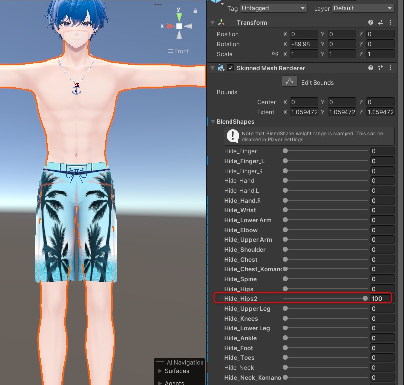Open the Skinned Mesh Renderer kebab menu
This screenshot has height=385, width=404.
click(390, 68)
